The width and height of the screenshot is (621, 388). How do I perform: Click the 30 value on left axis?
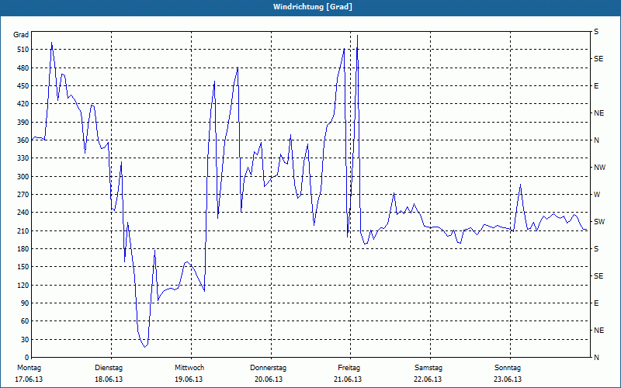tap(25, 339)
